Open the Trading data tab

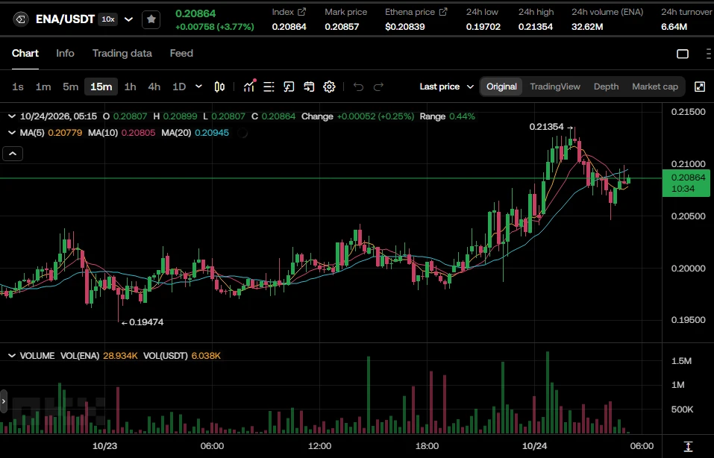[x=122, y=53]
